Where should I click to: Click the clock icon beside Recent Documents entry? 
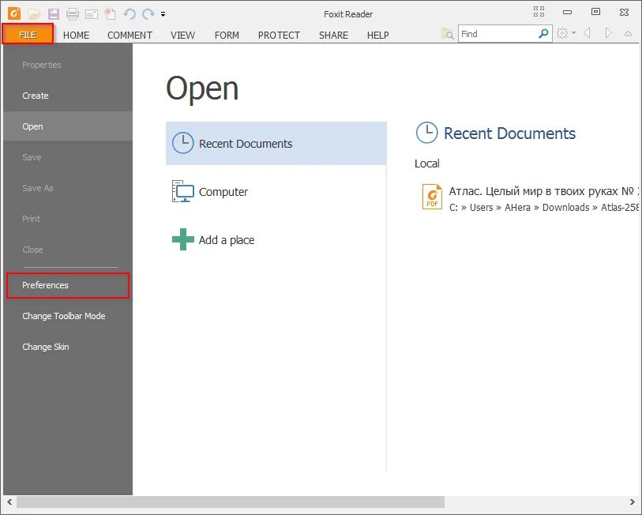pyautogui.click(x=182, y=143)
